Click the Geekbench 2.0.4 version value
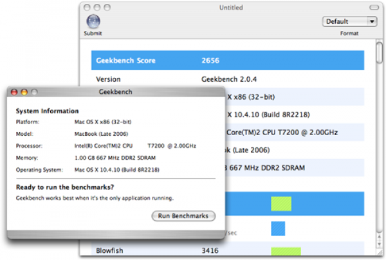Screen dimensions: 386x260 [229, 79]
